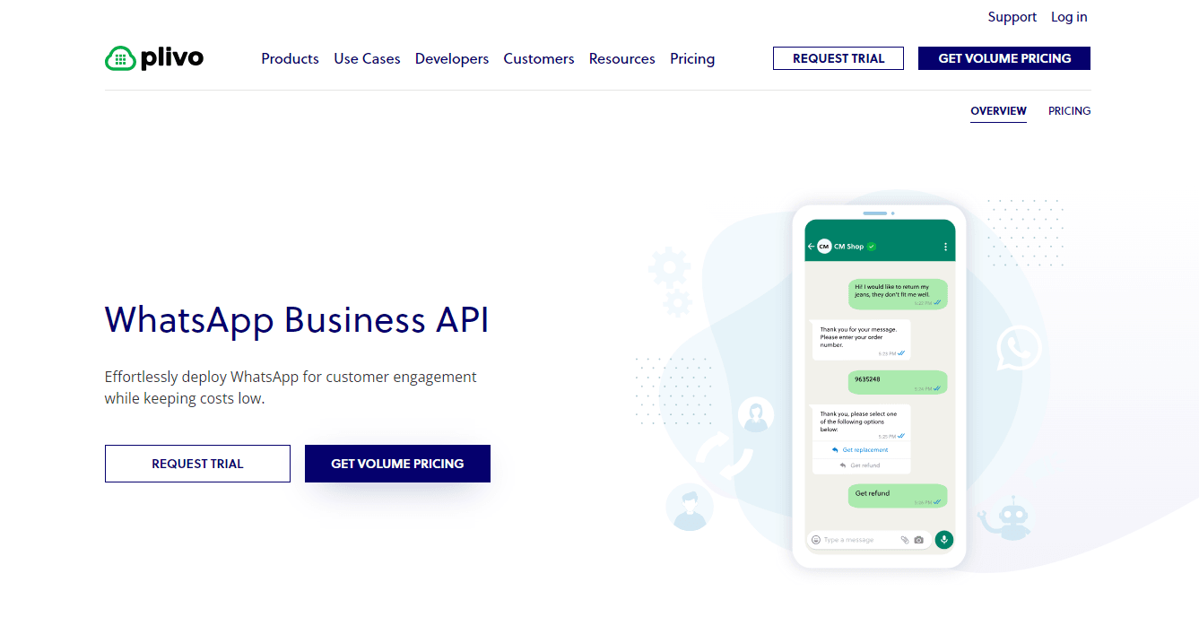Expand the Resources menu
This screenshot has height=617, width=1199.
coord(621,59)
